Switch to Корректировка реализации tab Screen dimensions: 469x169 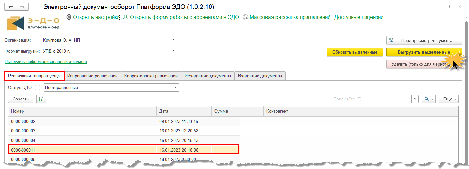coord(151,76)
